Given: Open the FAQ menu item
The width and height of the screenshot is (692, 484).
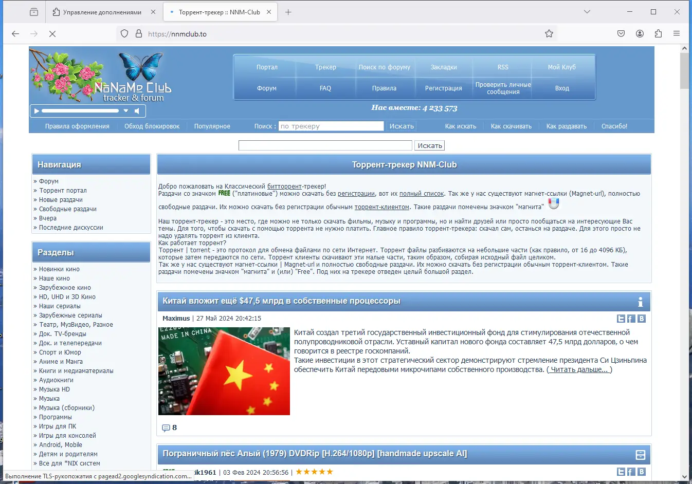Looking at the screenshot, I should pos(325,88).
